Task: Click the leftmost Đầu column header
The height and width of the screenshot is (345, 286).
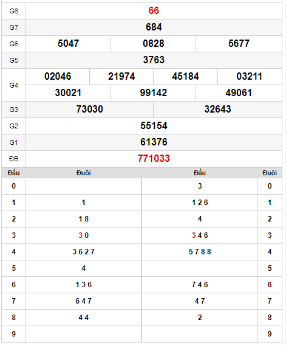Action: click(x=13, y=173)
